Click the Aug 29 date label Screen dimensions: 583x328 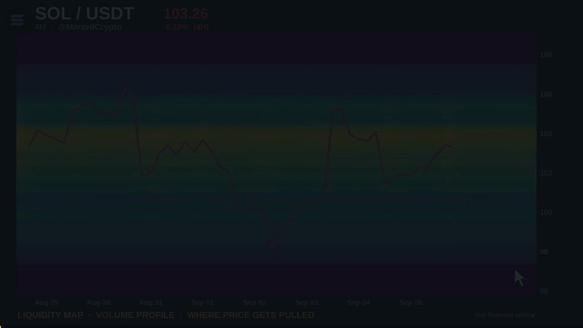47,302
